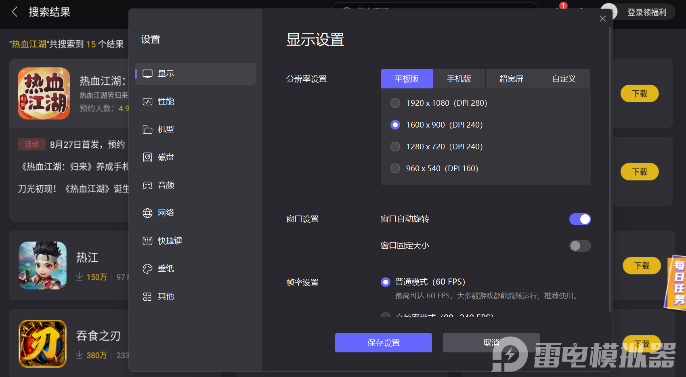
Task: Disable the 窗口自动旋转 toggle
Action: click(580, 219)
